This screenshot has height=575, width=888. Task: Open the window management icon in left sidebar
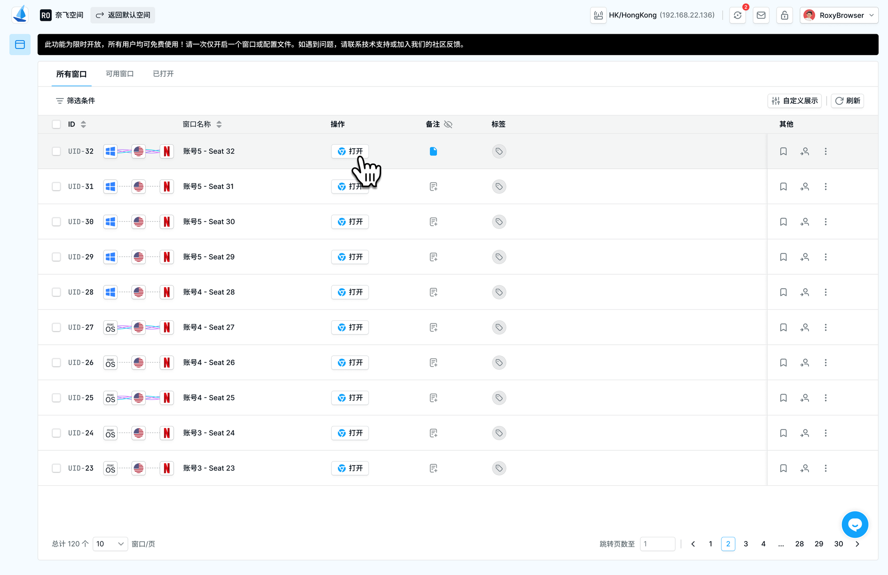(x=20, y=44)
